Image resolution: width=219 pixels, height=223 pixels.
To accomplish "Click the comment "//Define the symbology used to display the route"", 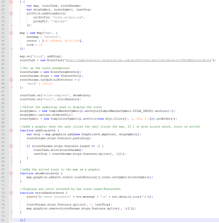I will click(x=61, y=107).
